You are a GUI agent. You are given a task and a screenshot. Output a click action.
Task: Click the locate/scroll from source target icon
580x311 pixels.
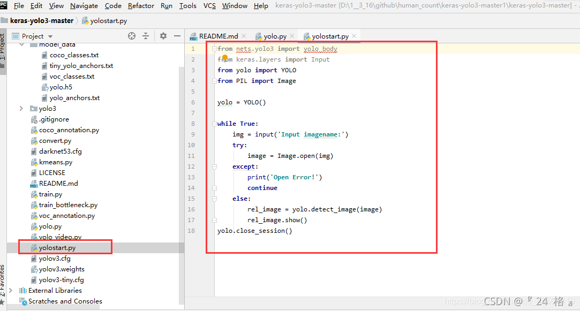[132, 36]
